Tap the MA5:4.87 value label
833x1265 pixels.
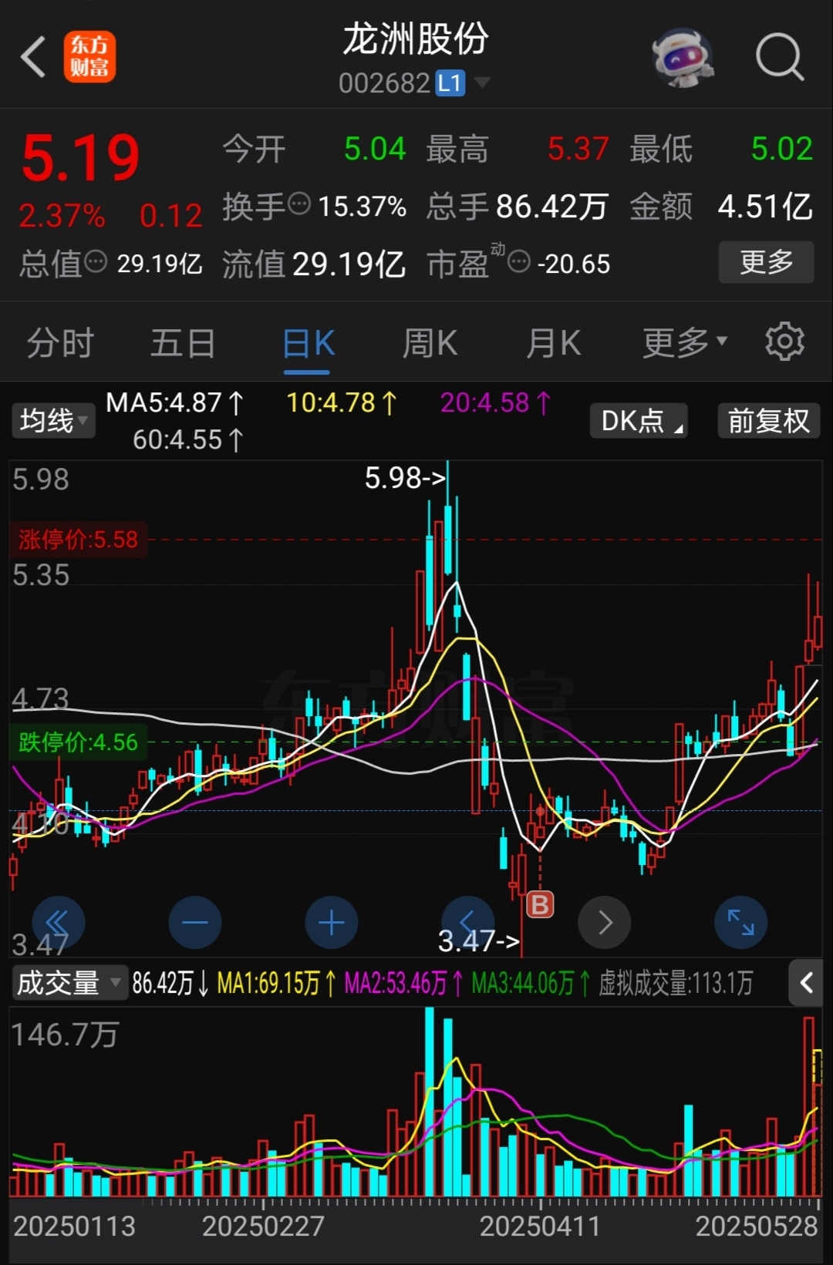[174, 402]
